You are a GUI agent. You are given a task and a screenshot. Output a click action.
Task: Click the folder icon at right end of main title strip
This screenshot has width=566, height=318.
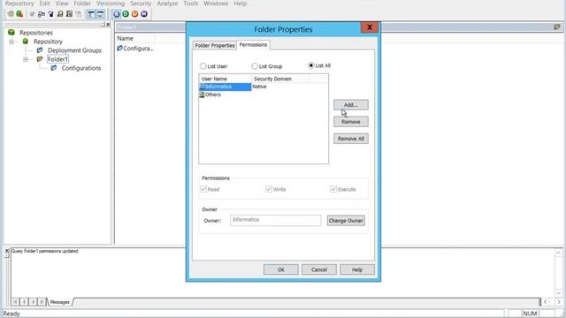556,27
